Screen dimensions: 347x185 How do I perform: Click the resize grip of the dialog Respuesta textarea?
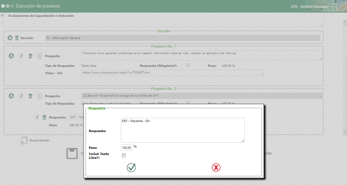click(243, 141)
